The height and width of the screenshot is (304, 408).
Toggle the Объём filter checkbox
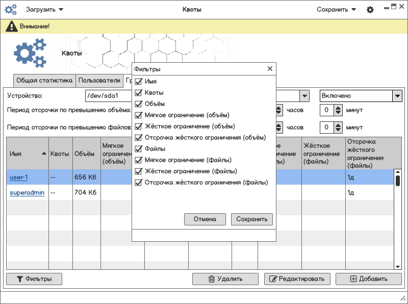coord(138,104)
